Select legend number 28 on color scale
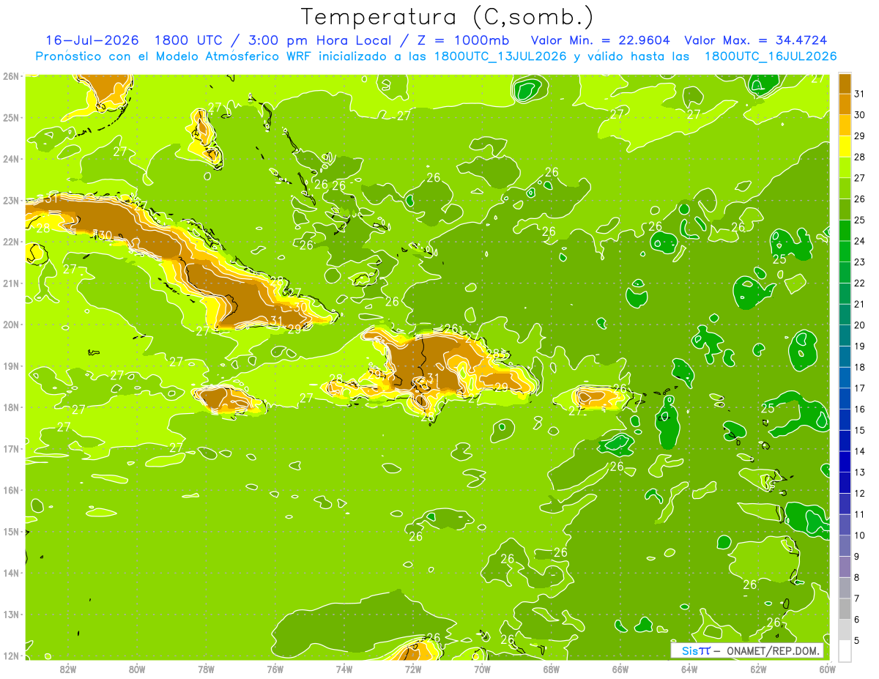879x679 pixels. (x=859, y=157)
